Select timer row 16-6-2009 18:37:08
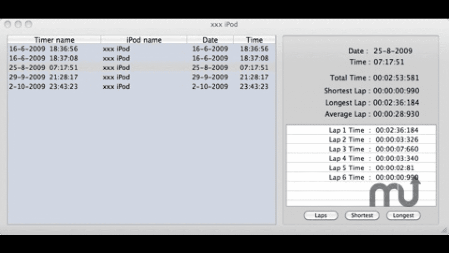This screenshot has height=253, width=449. click(x=141, y=58)
